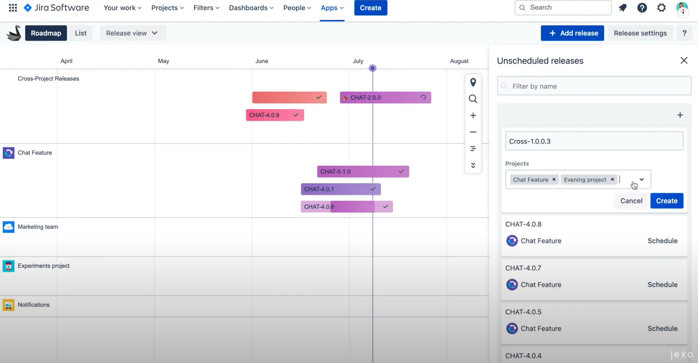
Task: Click the Filter by name field
Action: tap(594, 86)
